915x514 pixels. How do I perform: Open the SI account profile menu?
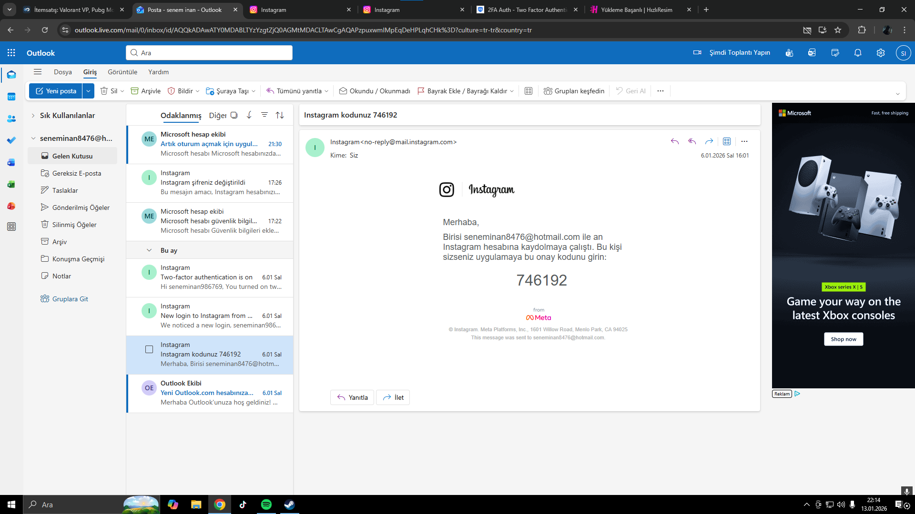coord(903,53)
